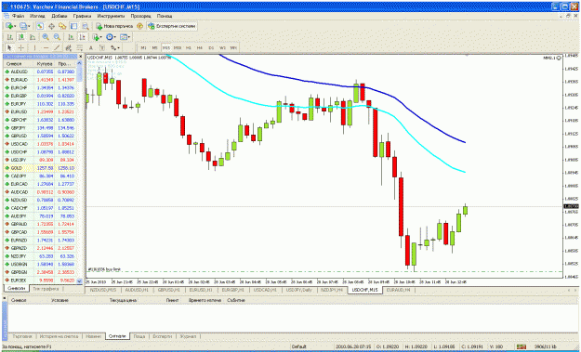Toggle chart auto scroll icon

click(71, 37)
